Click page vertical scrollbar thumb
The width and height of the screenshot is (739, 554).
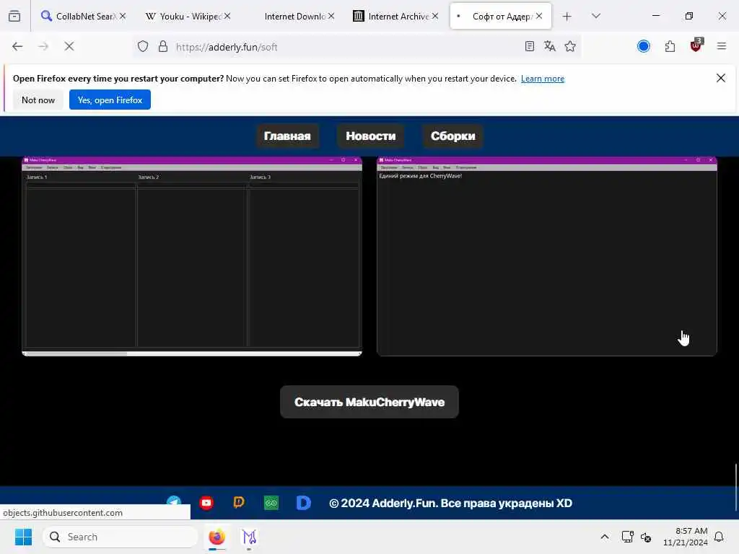coord(736,487)
